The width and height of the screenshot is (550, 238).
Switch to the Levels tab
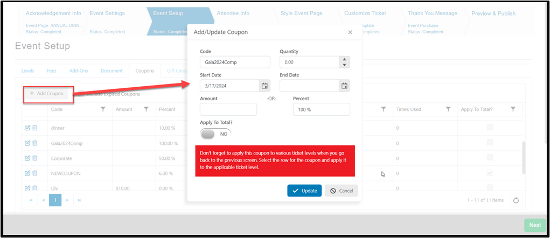click(x=27, y=71)
